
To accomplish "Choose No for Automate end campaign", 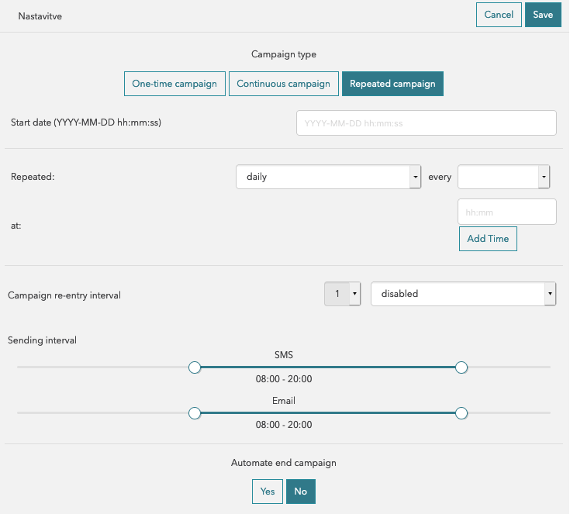I will tap(301, 492).
